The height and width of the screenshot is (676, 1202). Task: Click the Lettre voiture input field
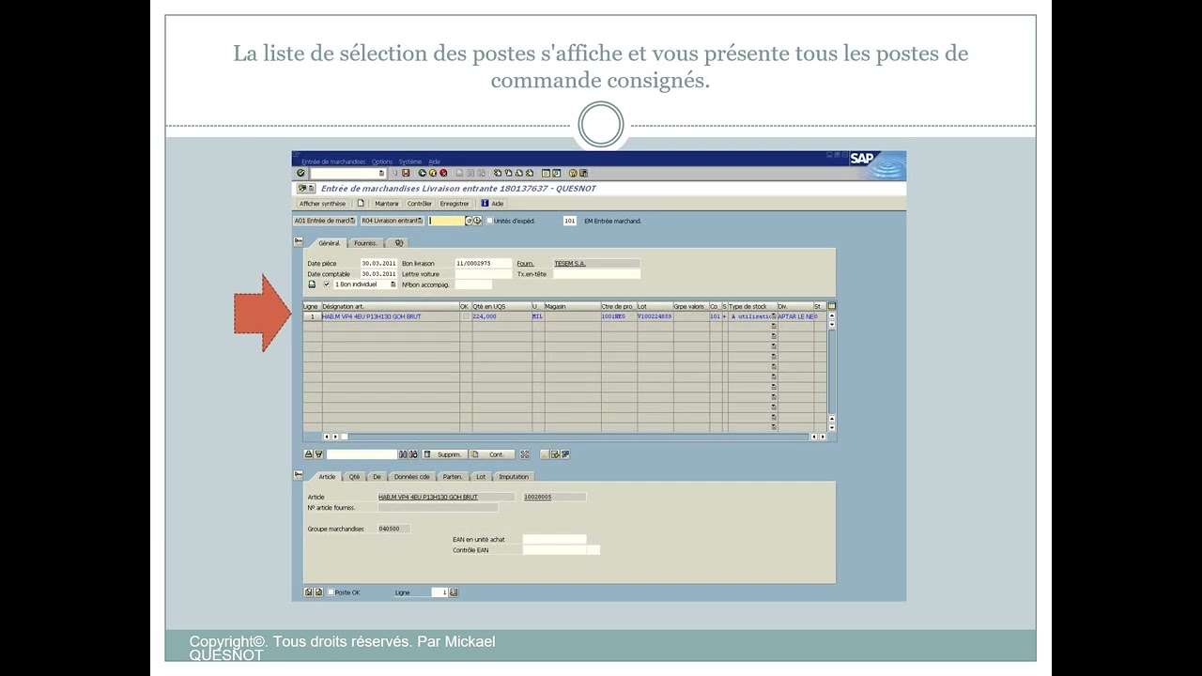click(484, 274)
